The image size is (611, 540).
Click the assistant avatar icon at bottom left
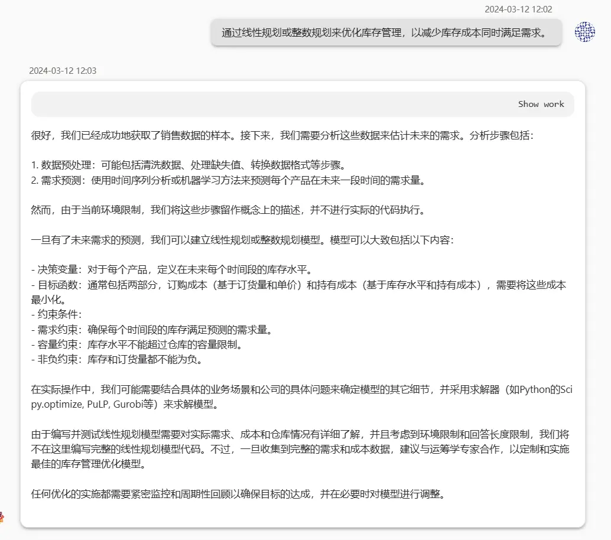pyautogui.click(x=2, y=518)
